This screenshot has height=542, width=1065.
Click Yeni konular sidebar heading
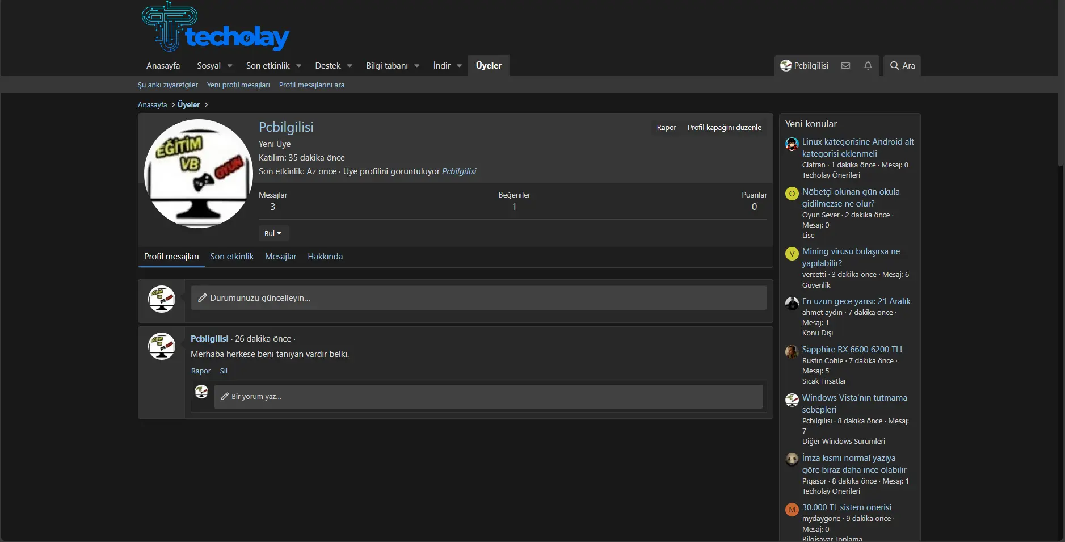click(811, 124)
